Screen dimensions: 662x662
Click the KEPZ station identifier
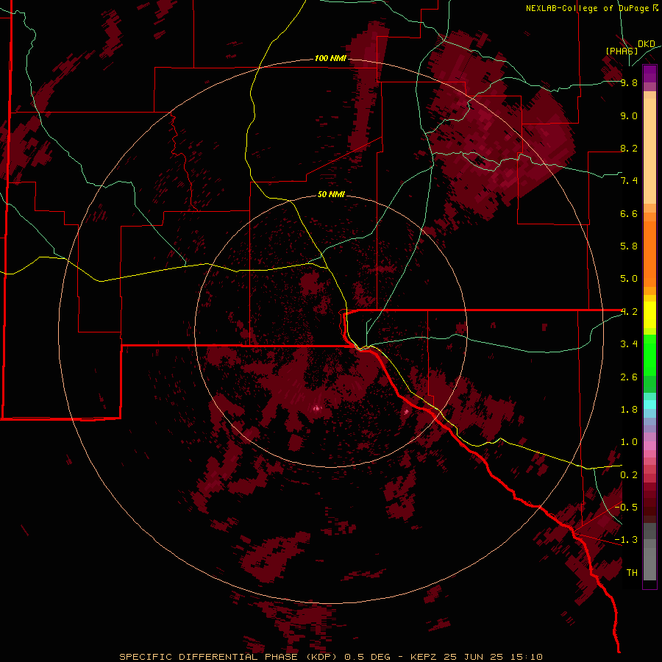point(424,657)
